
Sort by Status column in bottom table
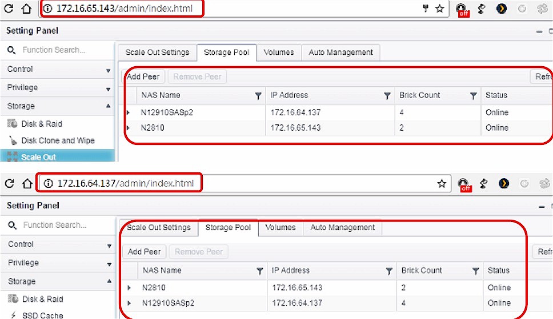498,270
